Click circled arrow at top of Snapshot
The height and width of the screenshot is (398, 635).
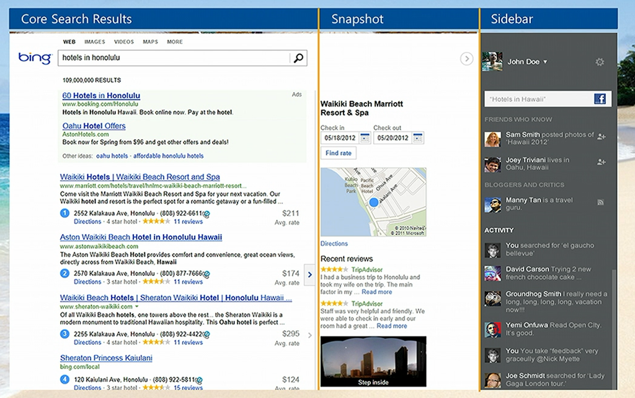(467, 59)
